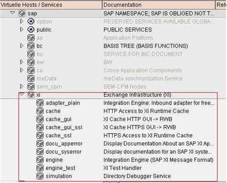
Task: Click 'Application Platform' description
Action: pos(128,38)
